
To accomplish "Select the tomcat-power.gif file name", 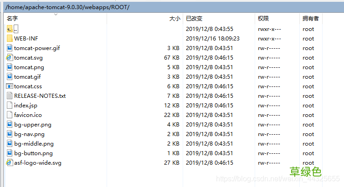I will (37, 48).
